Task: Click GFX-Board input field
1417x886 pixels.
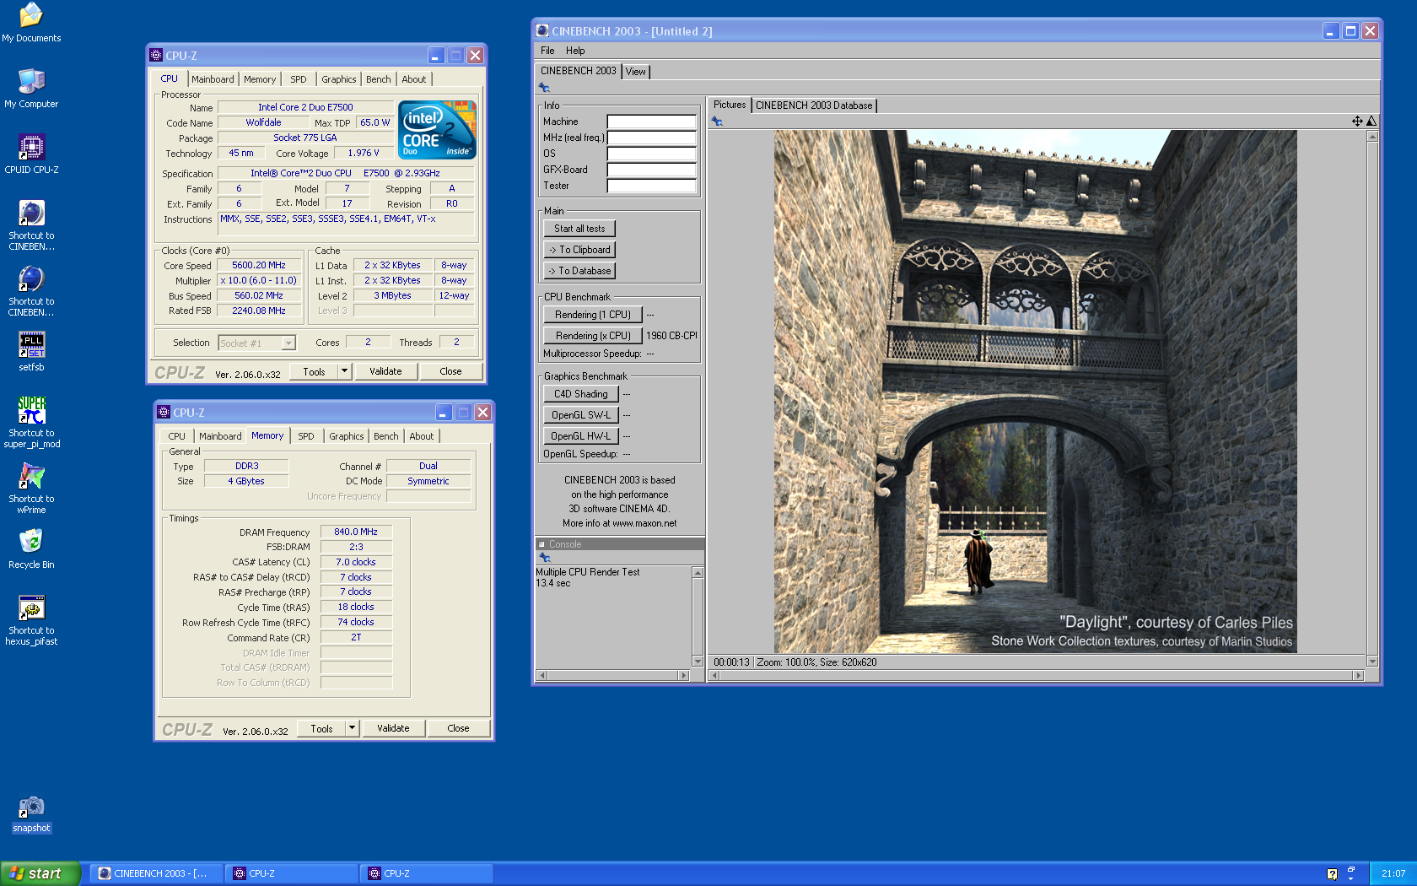Action: click(x=651, y=170)
